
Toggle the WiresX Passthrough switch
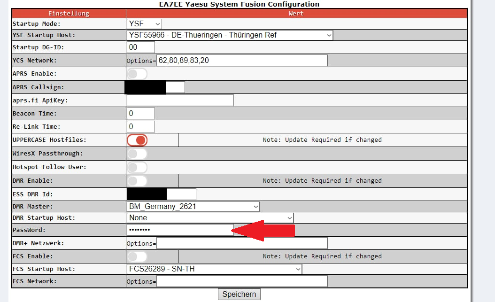point(137,154)
